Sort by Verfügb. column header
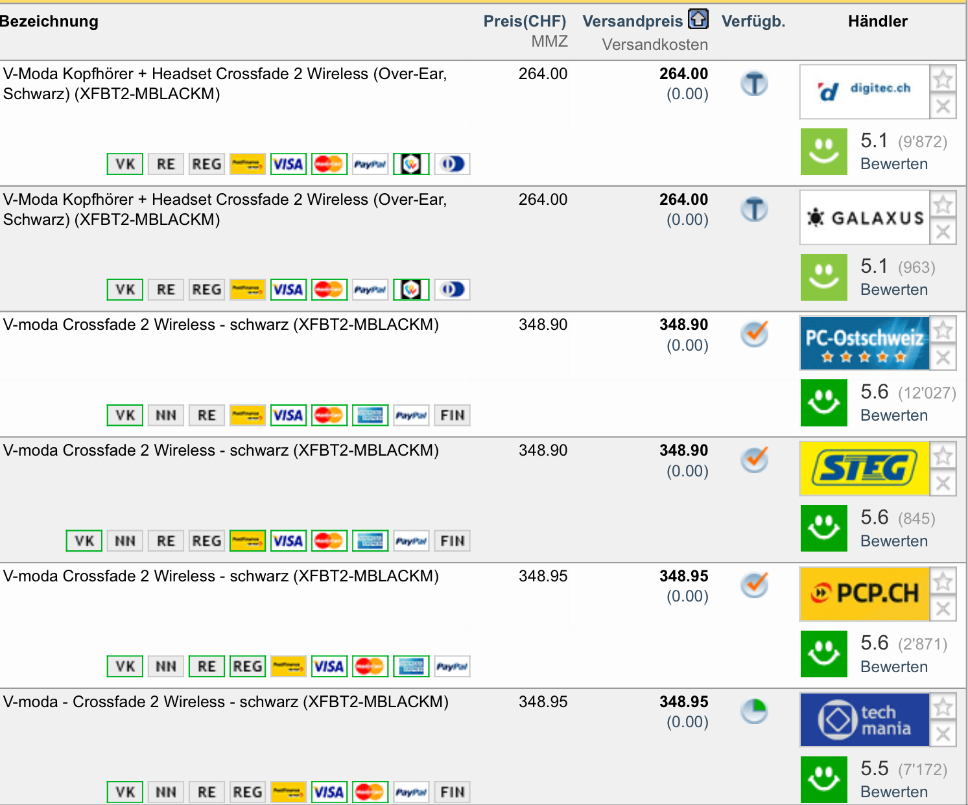 (753, 21)
